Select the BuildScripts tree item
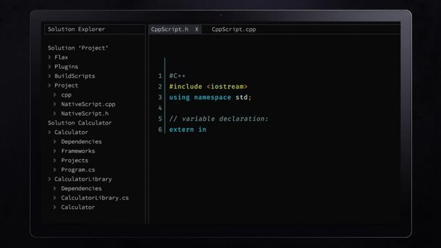This screenshot has height=248, width=441. (74, 76)
